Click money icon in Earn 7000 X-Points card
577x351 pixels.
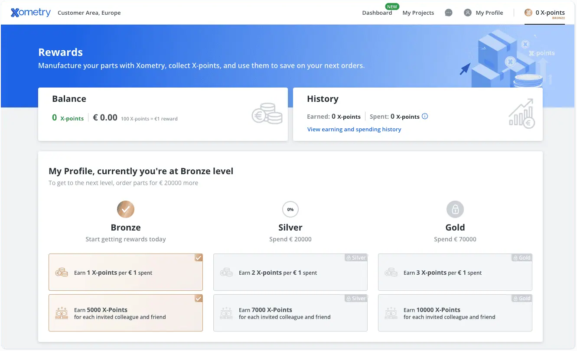coord(226,313)
